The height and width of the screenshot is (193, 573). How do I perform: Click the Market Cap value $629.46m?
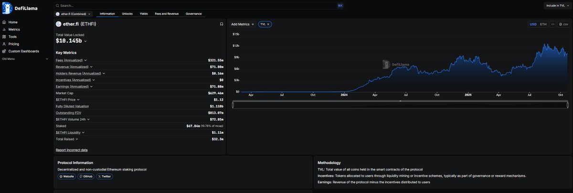216,93
